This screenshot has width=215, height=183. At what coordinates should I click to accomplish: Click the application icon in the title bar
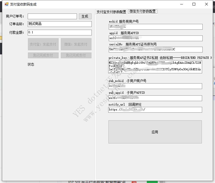7,4
